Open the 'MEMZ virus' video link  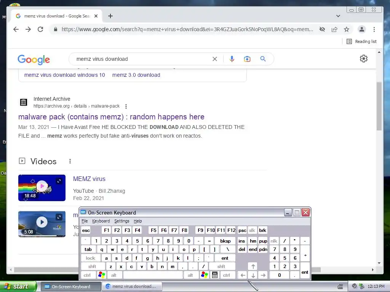click(89, 179)
